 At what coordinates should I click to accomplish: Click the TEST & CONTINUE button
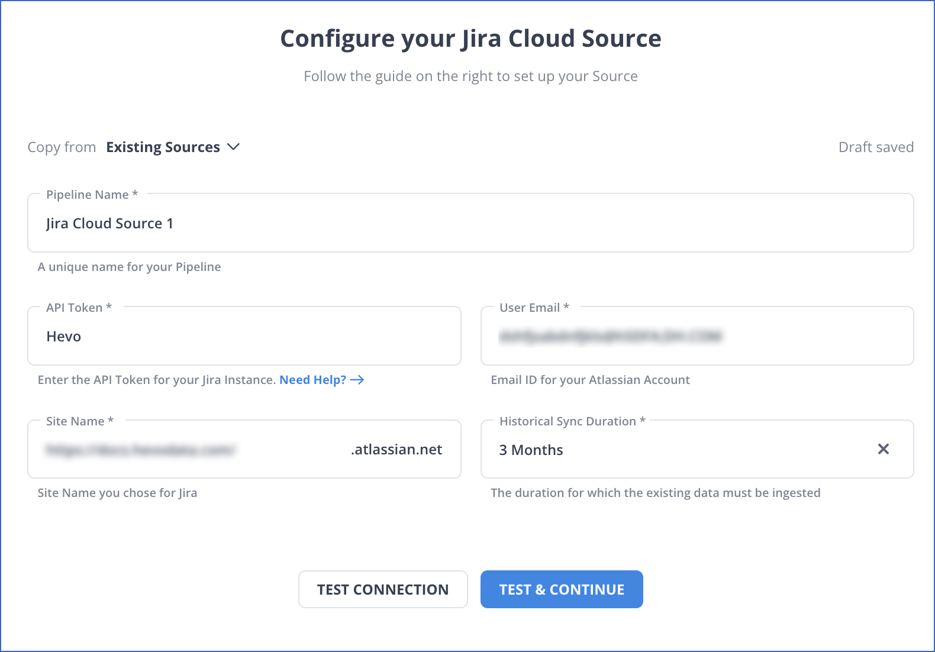click(x=562, y=589)
